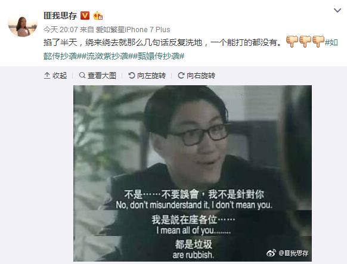Click the Weibo watermark logo on image
The width and height of the screenshot is (347, 264).
tap(271, 253)
